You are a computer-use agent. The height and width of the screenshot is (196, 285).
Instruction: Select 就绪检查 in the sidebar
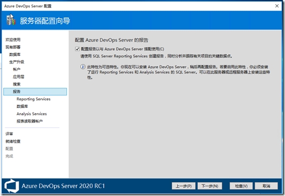13,141
